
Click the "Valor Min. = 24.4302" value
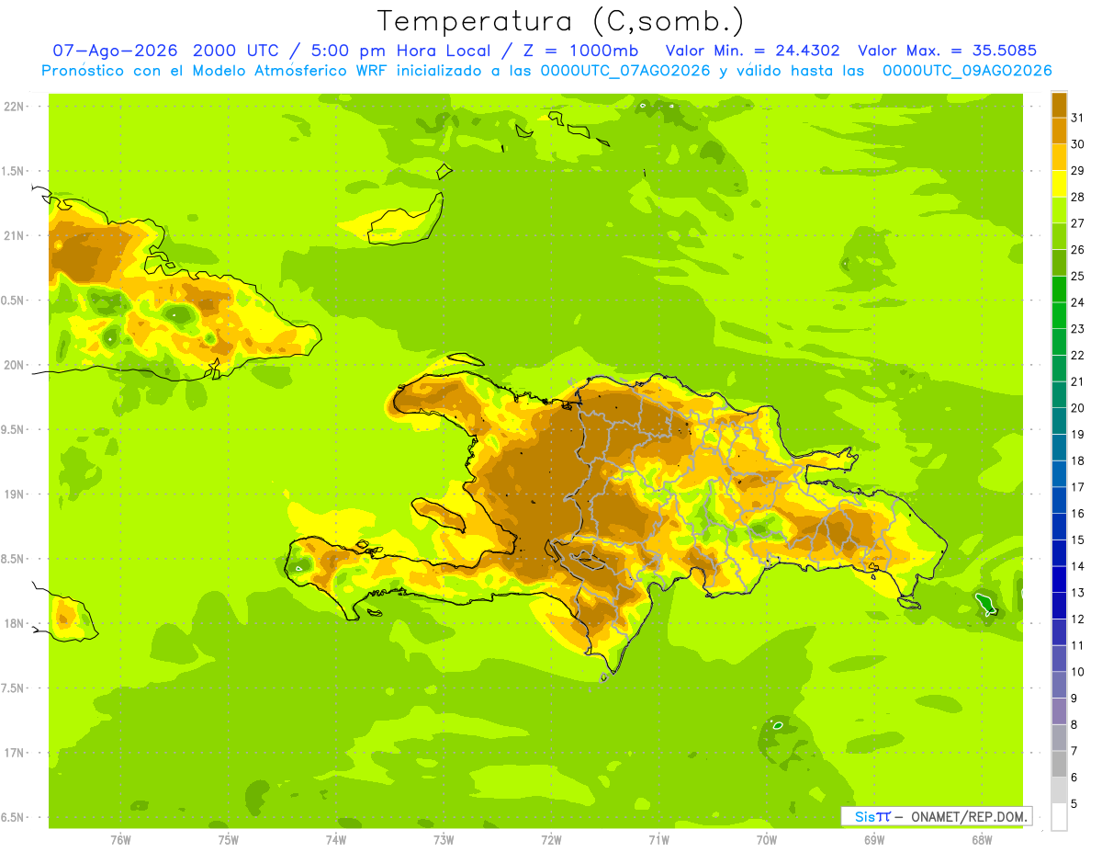pos(752,51)
